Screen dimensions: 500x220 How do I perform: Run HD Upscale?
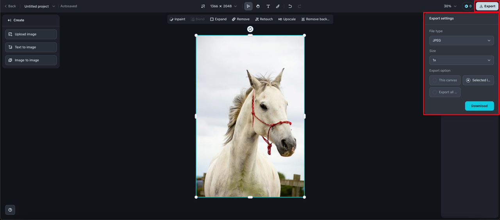coord(287,19)
